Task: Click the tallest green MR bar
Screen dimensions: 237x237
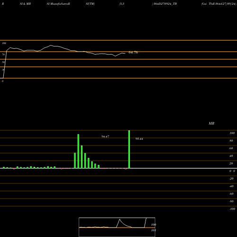Action: 129,149
